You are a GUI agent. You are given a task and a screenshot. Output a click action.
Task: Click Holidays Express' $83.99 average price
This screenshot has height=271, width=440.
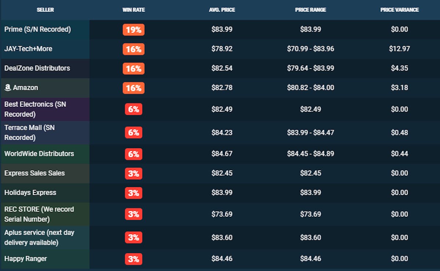[222, 193]
